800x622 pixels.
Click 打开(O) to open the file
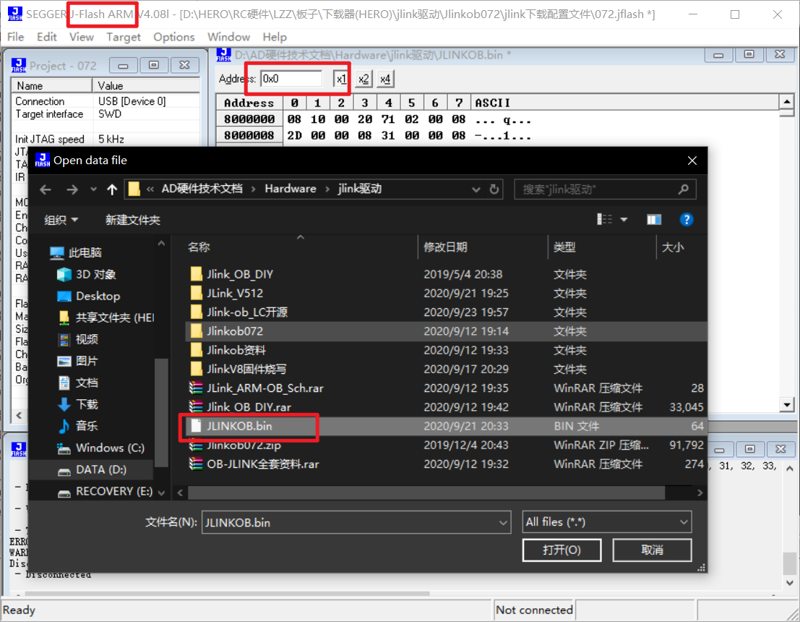(x=562, y=550)
